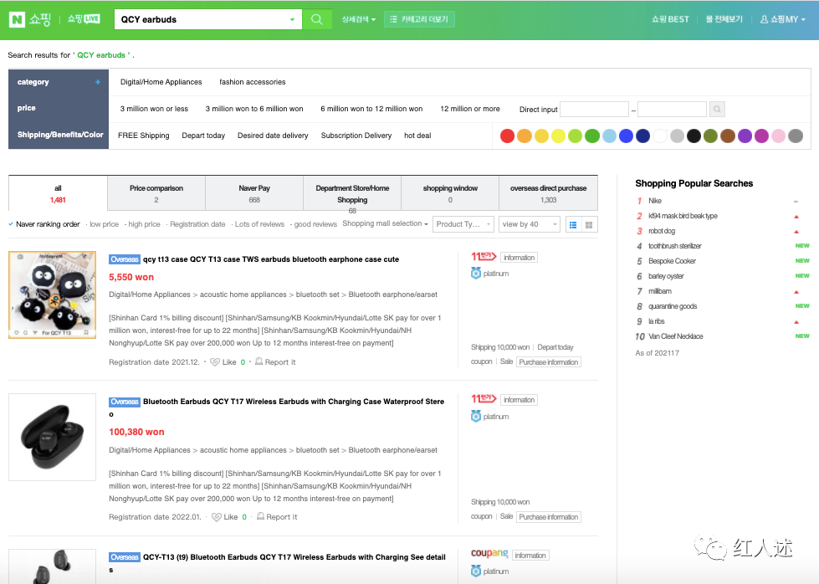Click the minimum price input field
Screen dimensions: 819x584
click(594, 109)
